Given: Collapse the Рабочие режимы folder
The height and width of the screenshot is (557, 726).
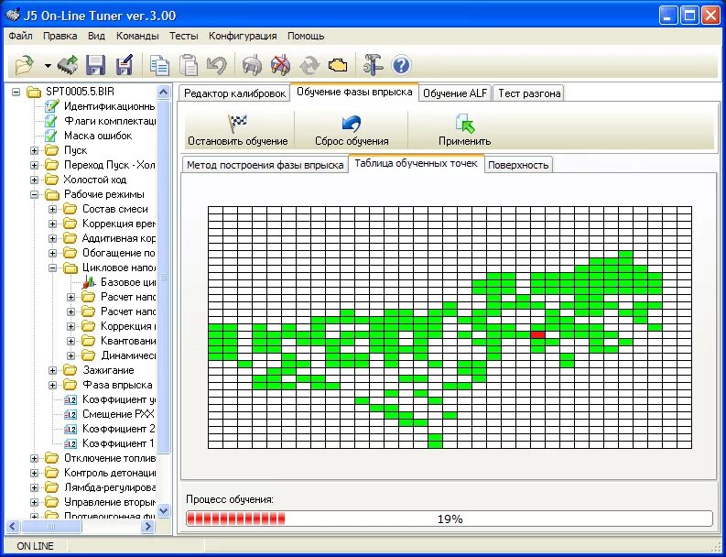Looking at the screenshot, I should pyautogui.click(x=34, y=194).
